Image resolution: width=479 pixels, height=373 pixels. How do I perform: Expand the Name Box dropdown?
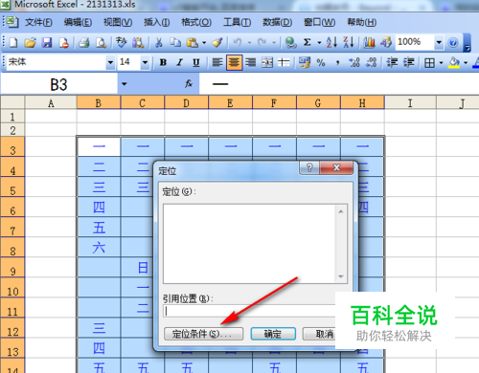tap(124, 84)
